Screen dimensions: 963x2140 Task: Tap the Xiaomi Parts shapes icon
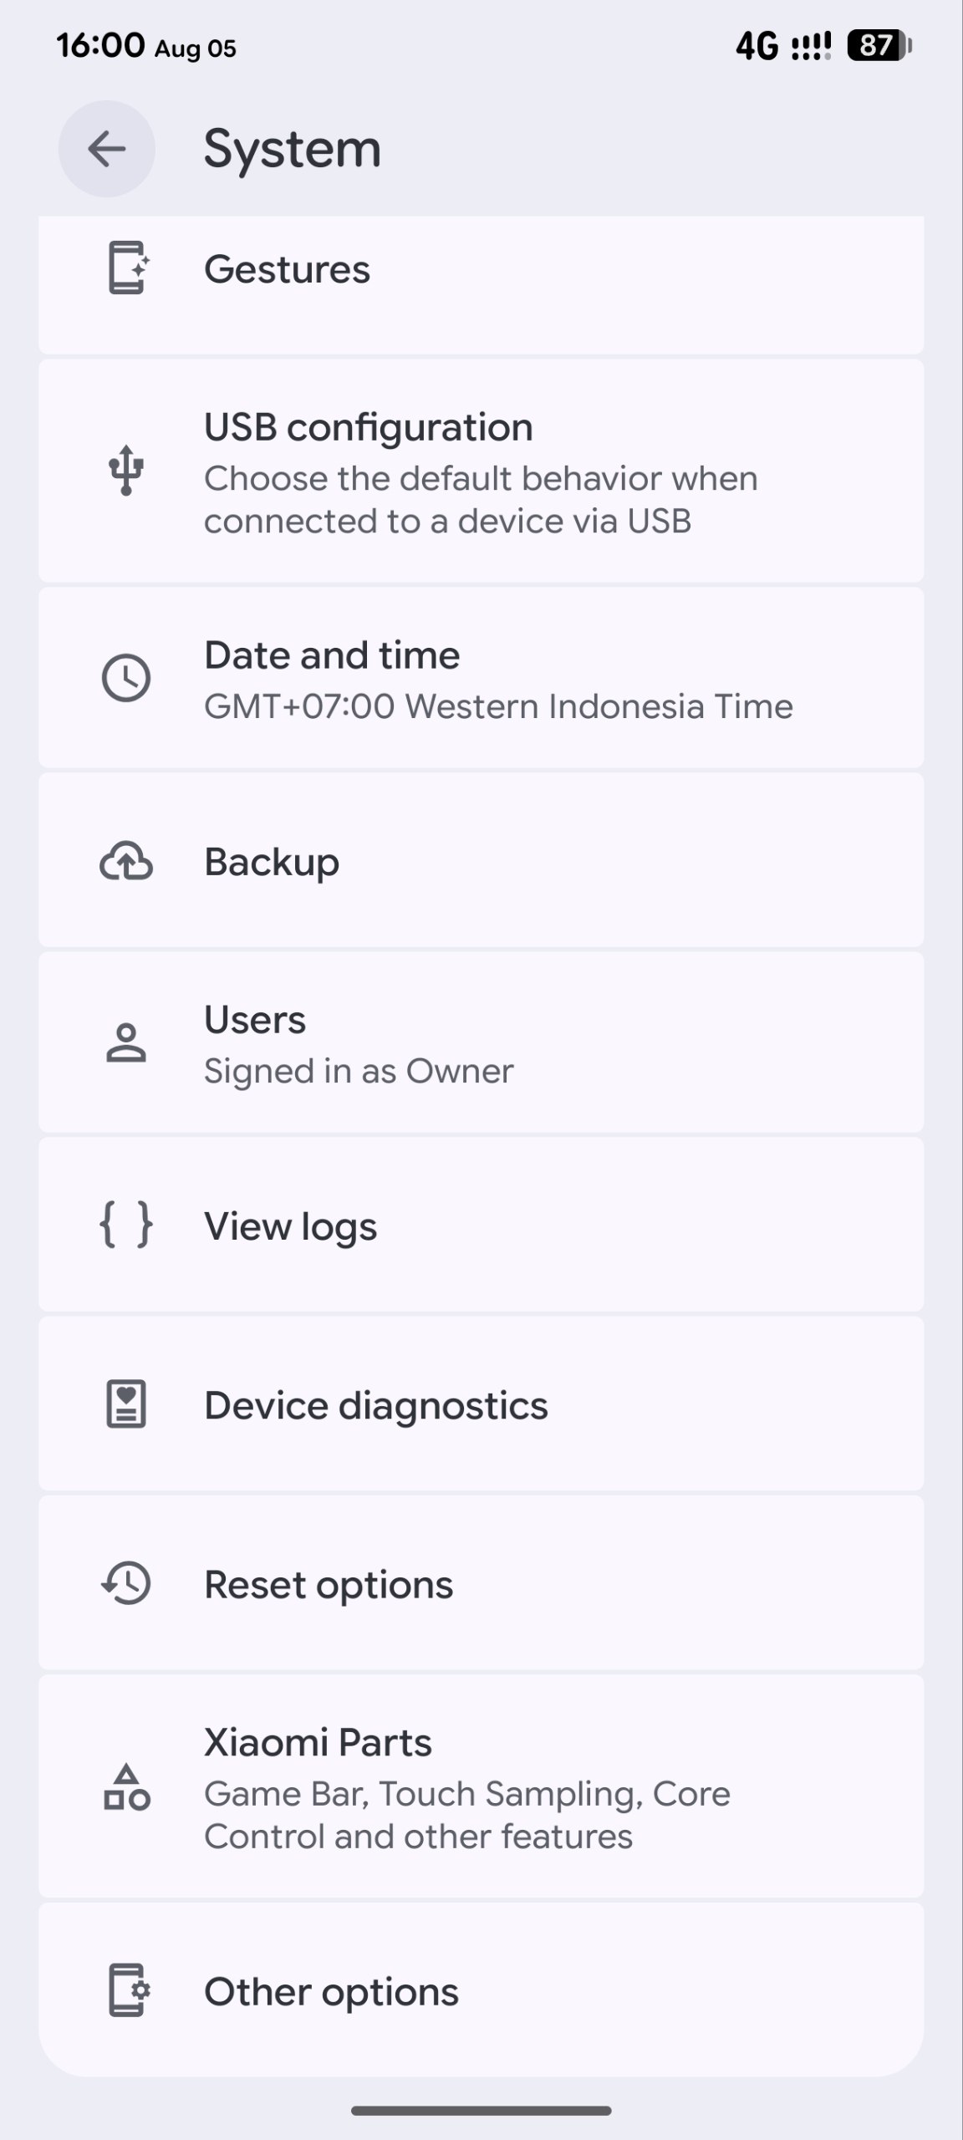126,1787
